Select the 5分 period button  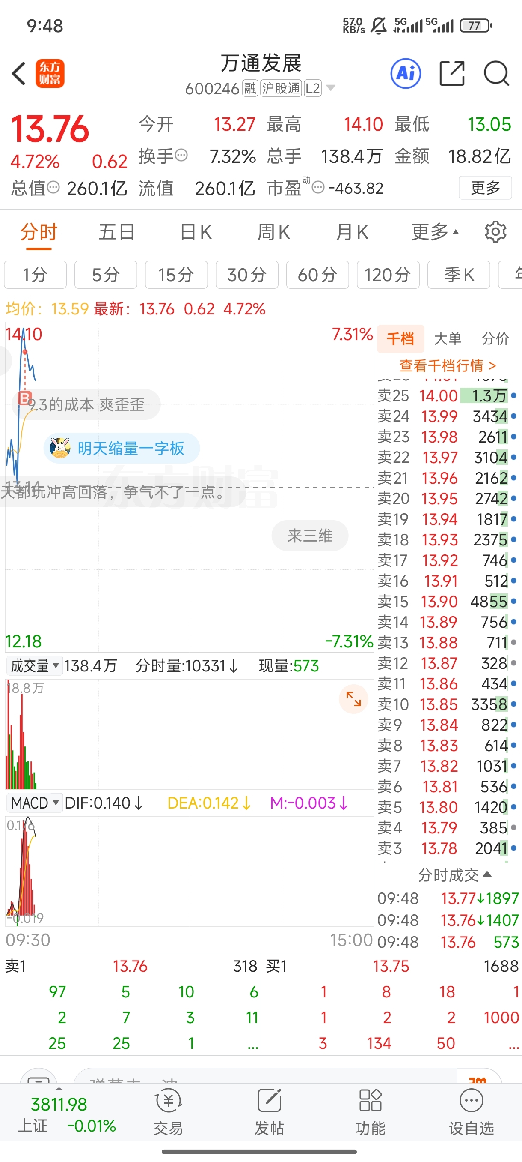[x=106, y=274]
